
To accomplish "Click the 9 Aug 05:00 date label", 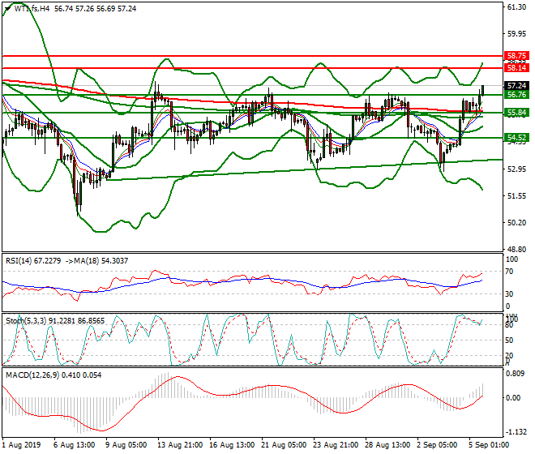I will click(x=126, y=445).
